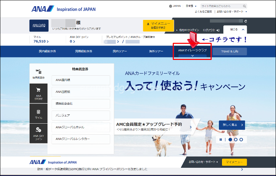Click the ANA logo in the header

tap(43, 9)
